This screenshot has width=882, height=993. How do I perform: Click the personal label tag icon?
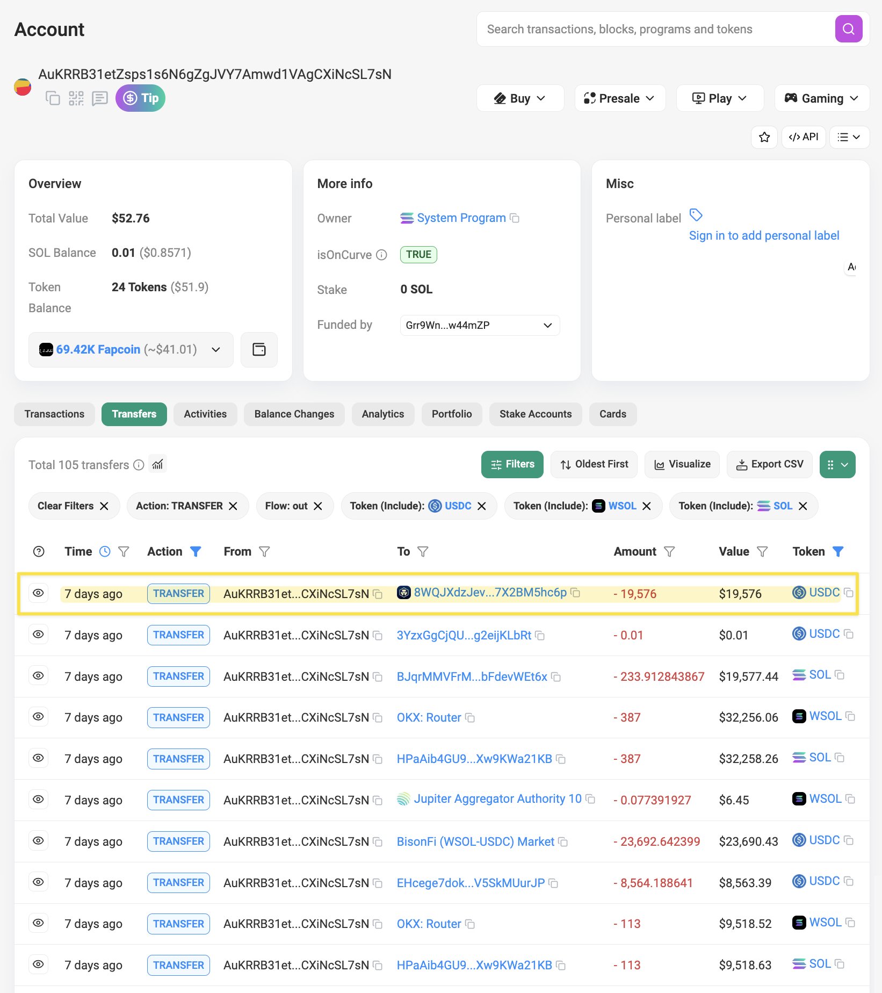pyautogui.click(x=696, y=215)
